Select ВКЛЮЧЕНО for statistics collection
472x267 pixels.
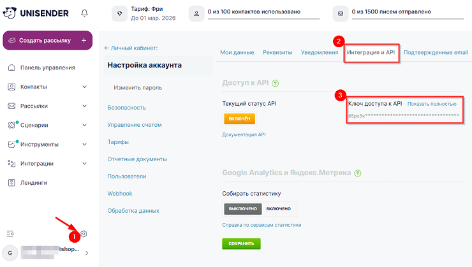pyautogui.click(x=278, y=208)
